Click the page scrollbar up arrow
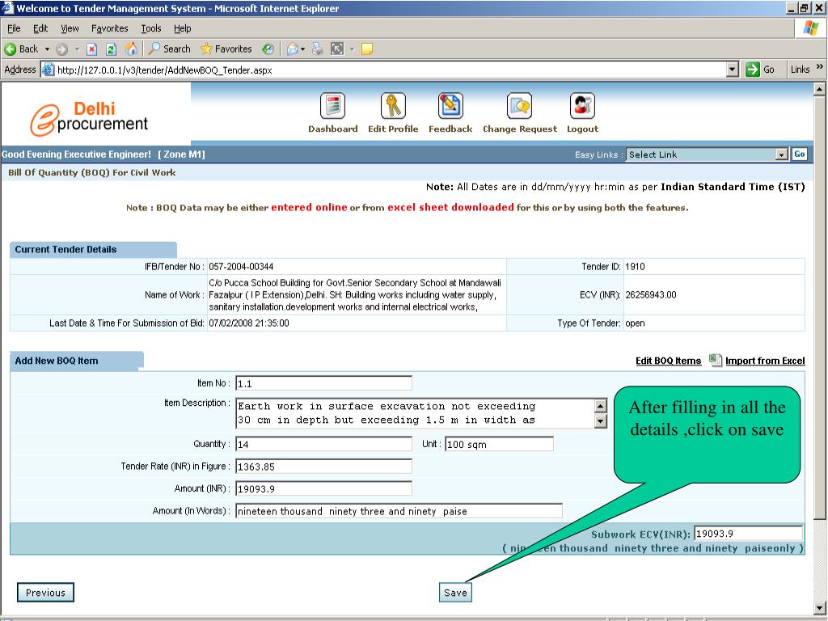The height and width of the screenshot is (621, 828). (x=820, y=89)
